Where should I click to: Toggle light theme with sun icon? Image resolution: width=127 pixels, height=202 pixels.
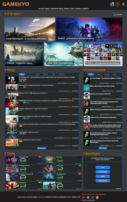tap(123, 4)
